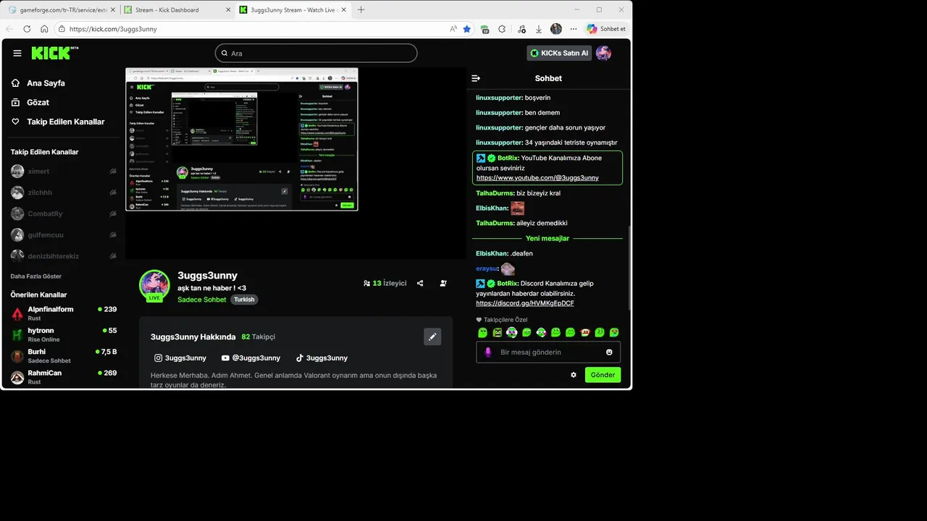
Task: Switch to Stream - Kick Dashboard tab
Action: point(177,10)
